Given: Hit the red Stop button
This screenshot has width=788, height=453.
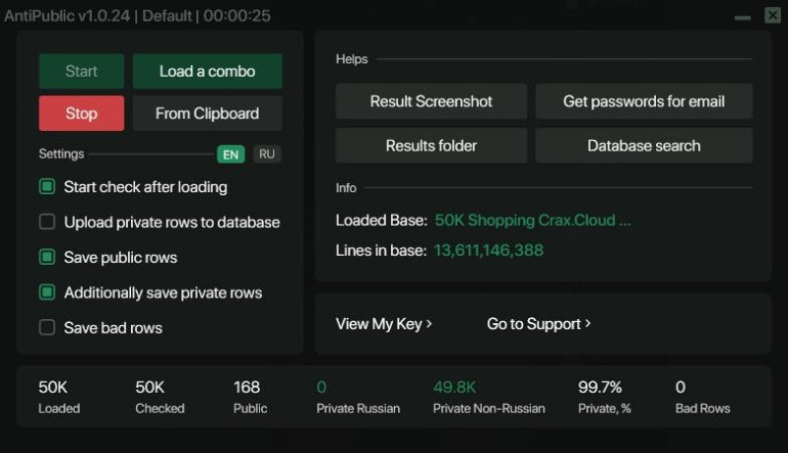Looking at the screenshot, I should pos(82,113).
